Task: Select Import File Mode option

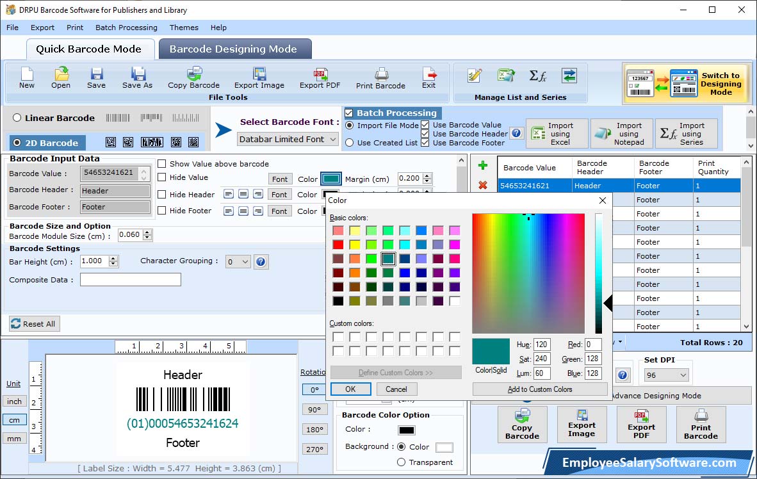Action: pos(350,126)
